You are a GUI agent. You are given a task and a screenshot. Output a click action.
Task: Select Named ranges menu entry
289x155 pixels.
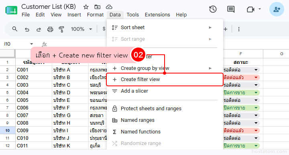pos(165,120)
